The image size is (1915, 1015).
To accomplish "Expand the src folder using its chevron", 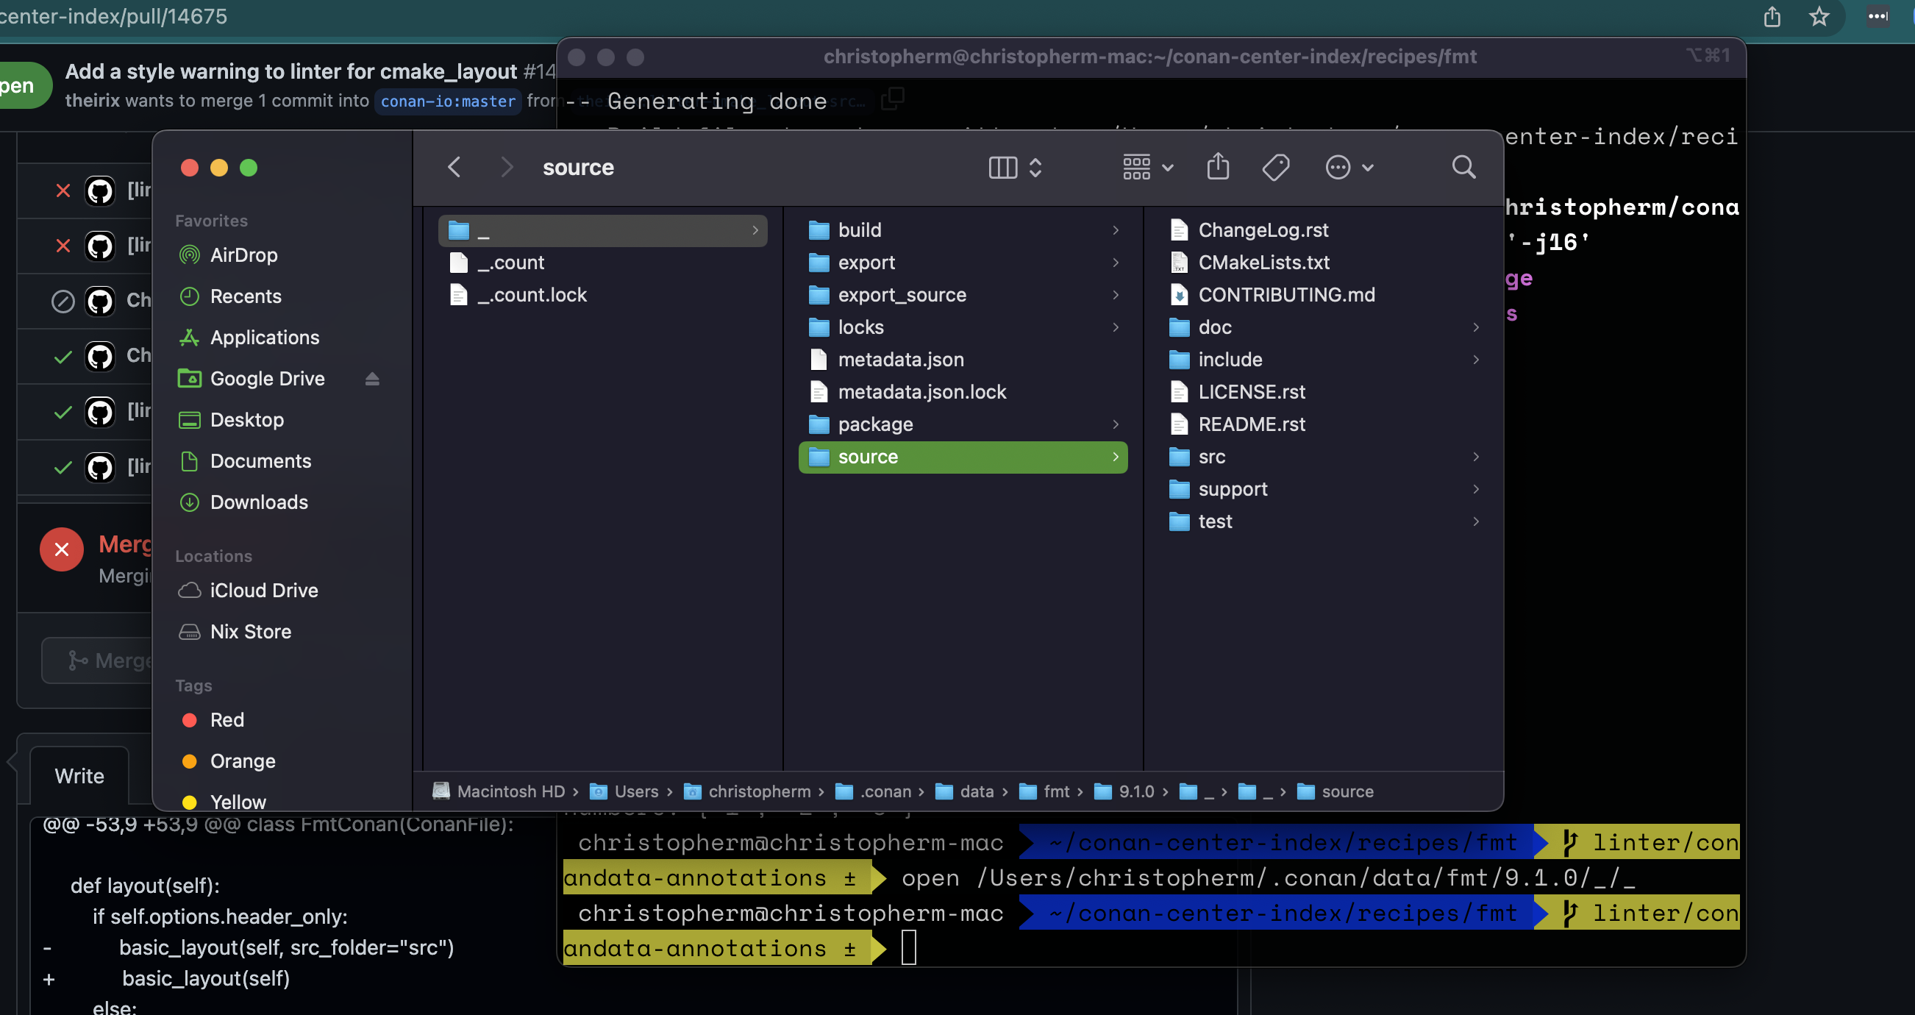I will click(1476, 457).
